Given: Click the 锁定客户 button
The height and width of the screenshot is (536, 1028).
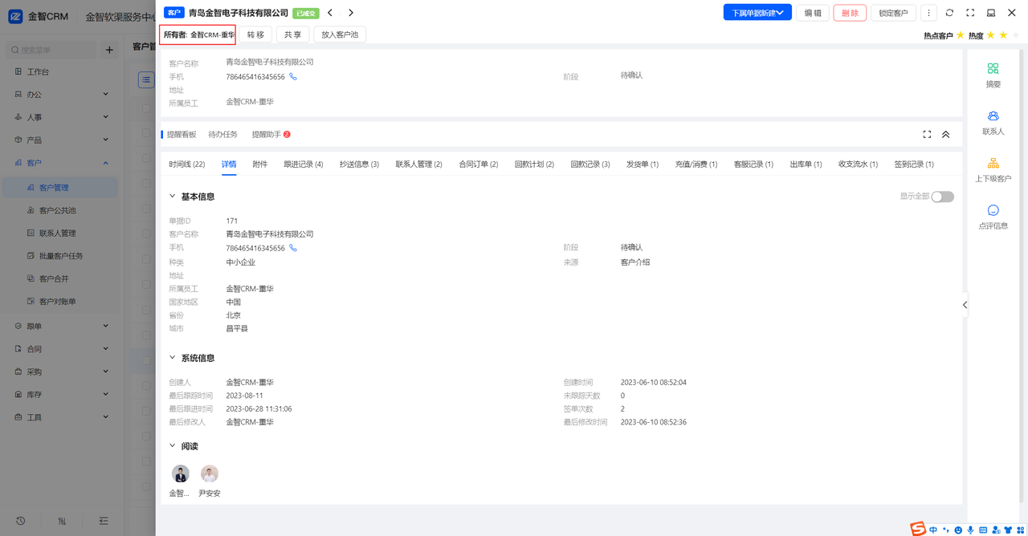Looking at the screenshot, I should (x=893, y=13).
